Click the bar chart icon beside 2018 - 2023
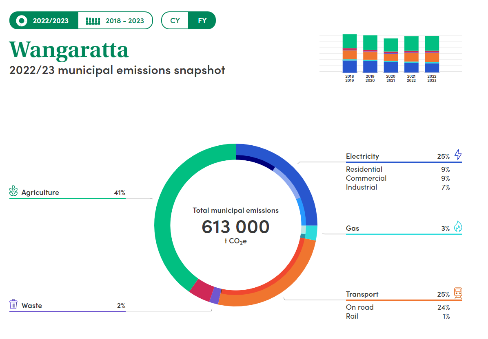Image resolution: width=488 pixels, height=339 pixels. click(x=93, y=21)
